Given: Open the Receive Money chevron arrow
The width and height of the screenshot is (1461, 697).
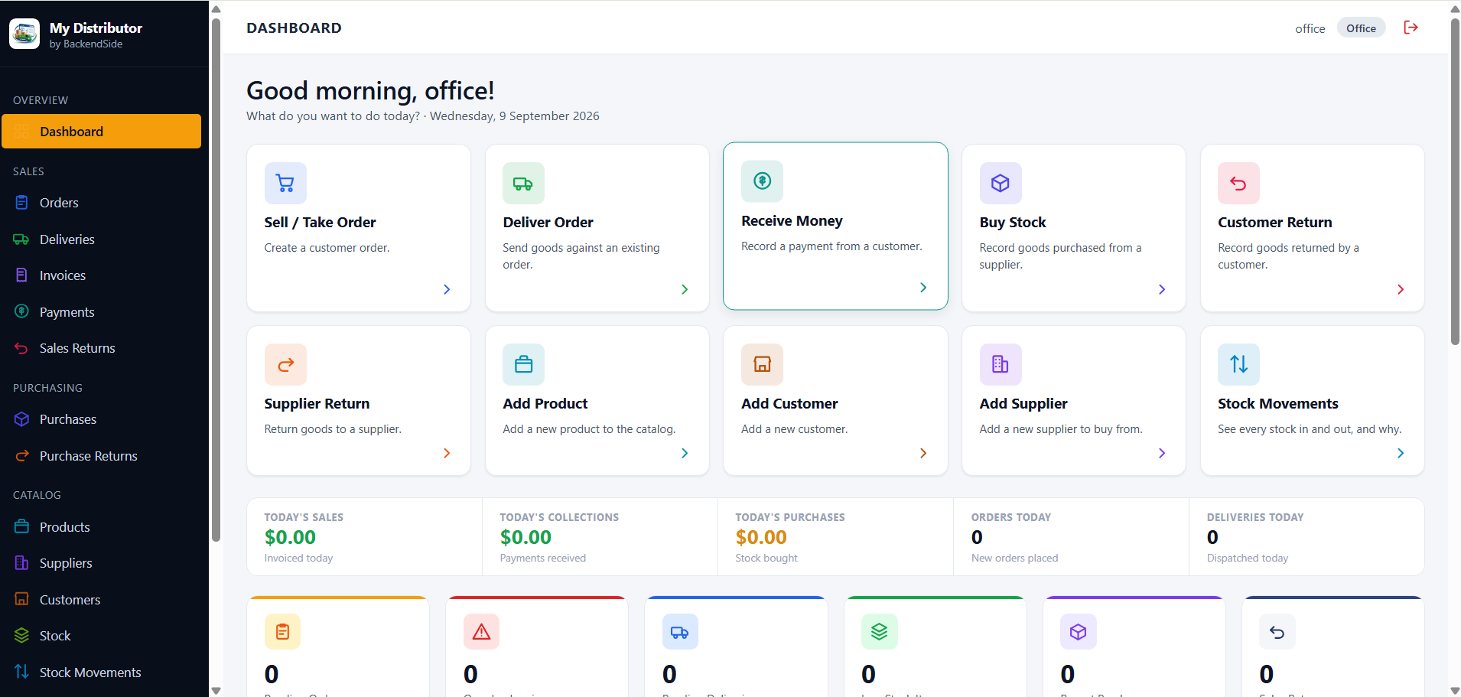Looking at the screenshot, I should click(923, 288).
